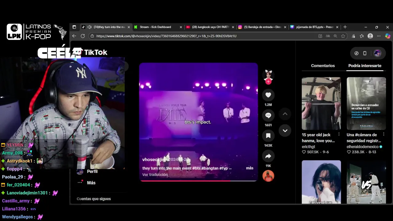Open the crying singer video thumbnail
Image resolution: width=393 pixels, height=221 pixels.
(x=321, y=182)
